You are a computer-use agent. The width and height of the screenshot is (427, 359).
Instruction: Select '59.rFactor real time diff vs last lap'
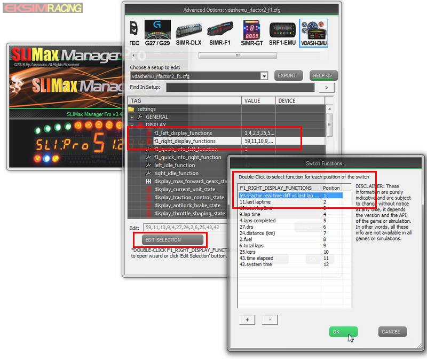point(290,196)
